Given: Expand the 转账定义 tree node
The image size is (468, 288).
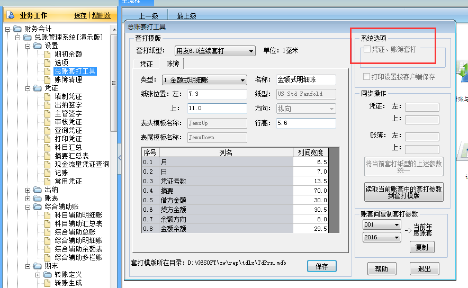Looking at the screenshot, I should click(38, 275).
